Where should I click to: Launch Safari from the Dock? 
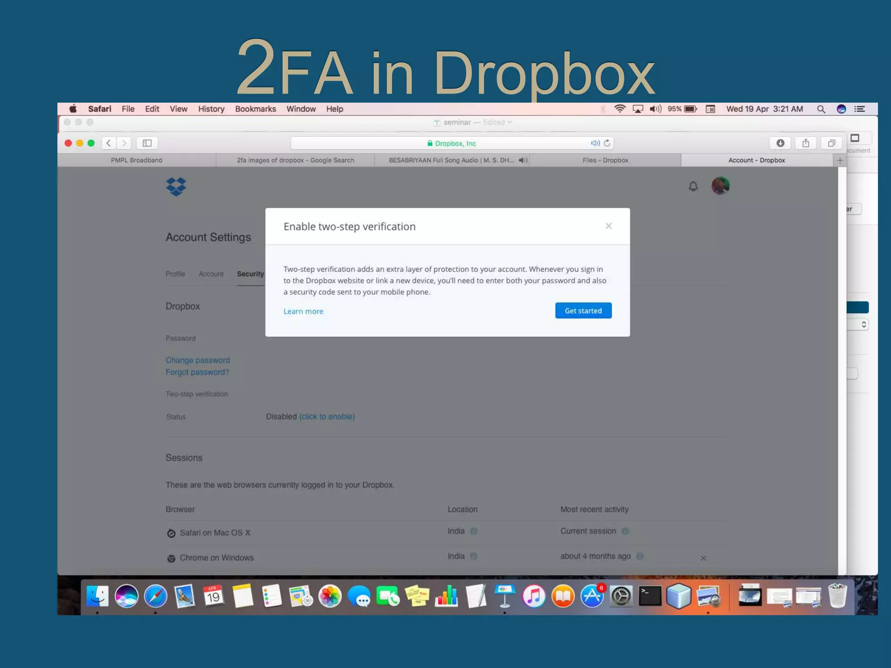point(155,596)
